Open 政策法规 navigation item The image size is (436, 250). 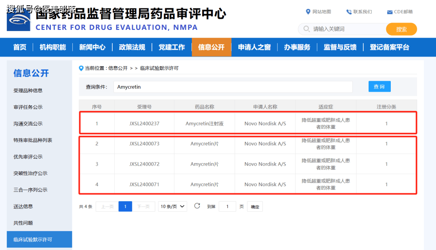point(132,47)
